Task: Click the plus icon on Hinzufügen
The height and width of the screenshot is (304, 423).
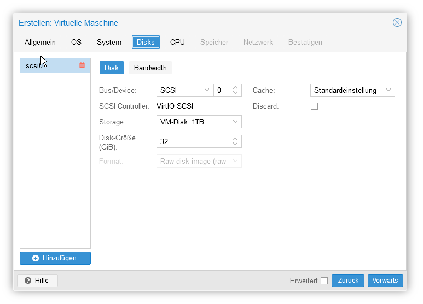Action: tap(36, 258)
